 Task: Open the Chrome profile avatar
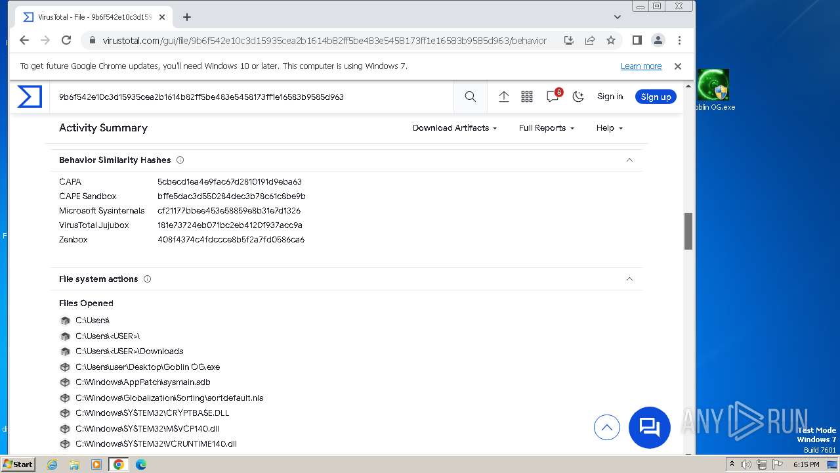[x=658, y=40]
